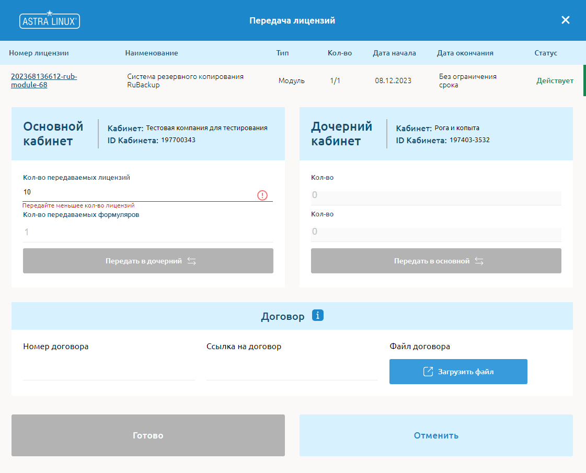Image resolution: width=586 pixels, height=473 pixels.
Task: Close the license transfer dialog
Action: [565, 20]
